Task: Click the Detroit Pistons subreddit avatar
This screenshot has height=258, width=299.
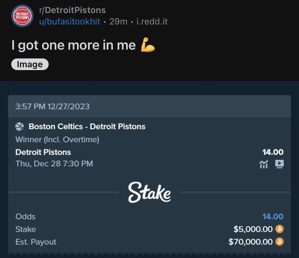Action: point(22,16)
